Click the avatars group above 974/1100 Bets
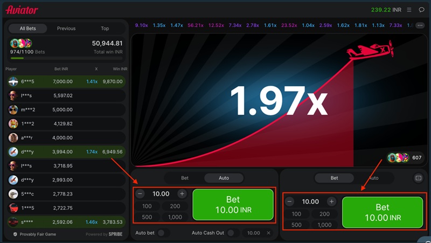The width and height of the screenshot is (431, 243). pyautogui.click(x=21, y=43)
